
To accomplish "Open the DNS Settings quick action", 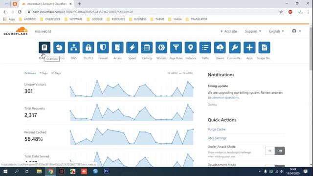I will point(217,138).
